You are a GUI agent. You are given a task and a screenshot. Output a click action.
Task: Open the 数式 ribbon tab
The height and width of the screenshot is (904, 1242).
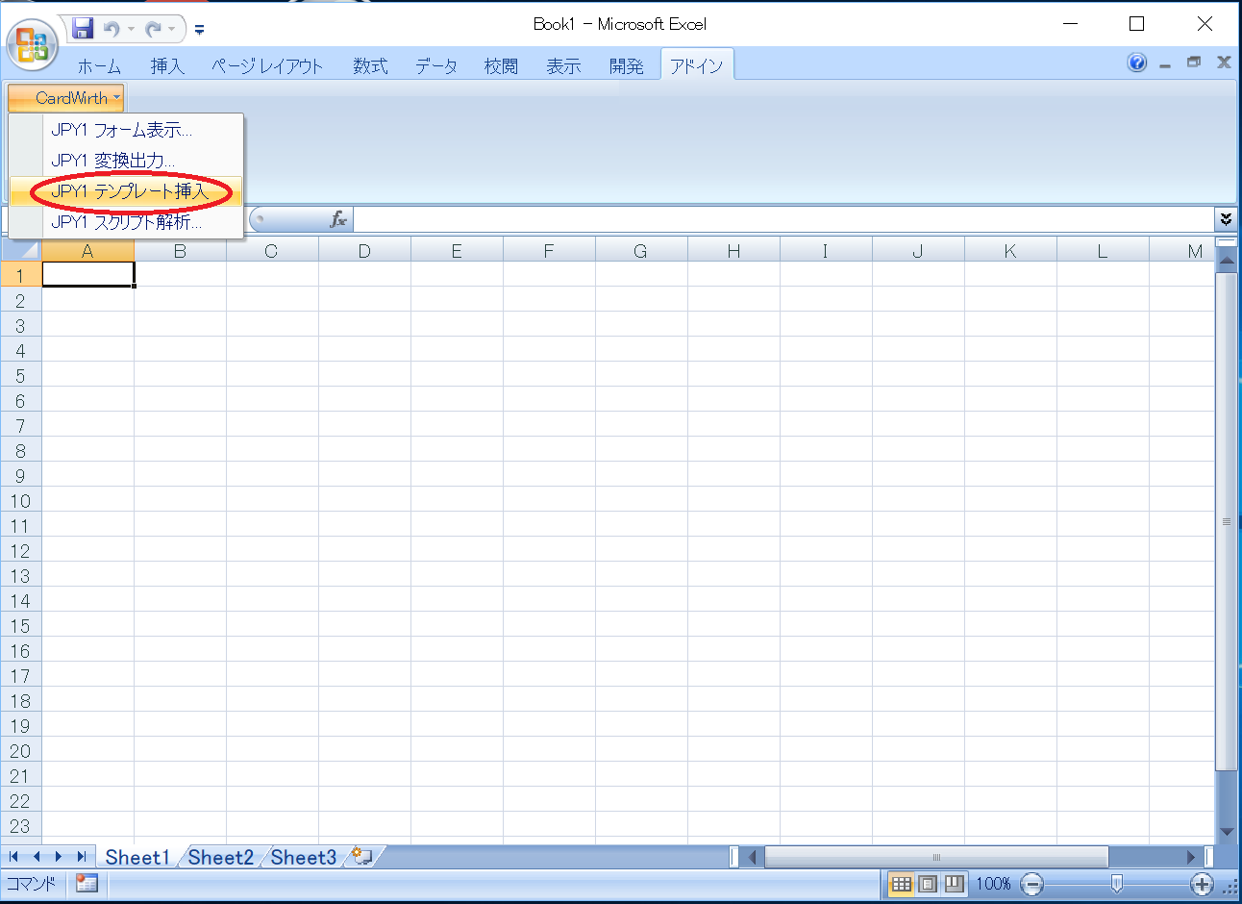coord(369,65)
